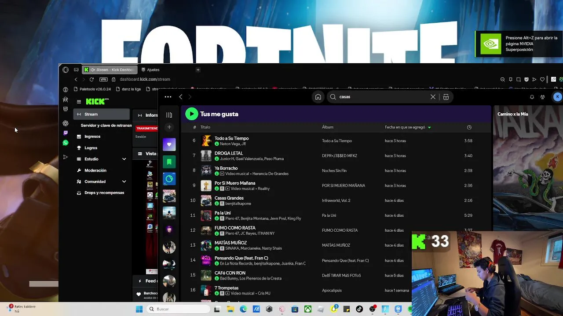Open Moderación in Kick sidebar

pos(95,170)
